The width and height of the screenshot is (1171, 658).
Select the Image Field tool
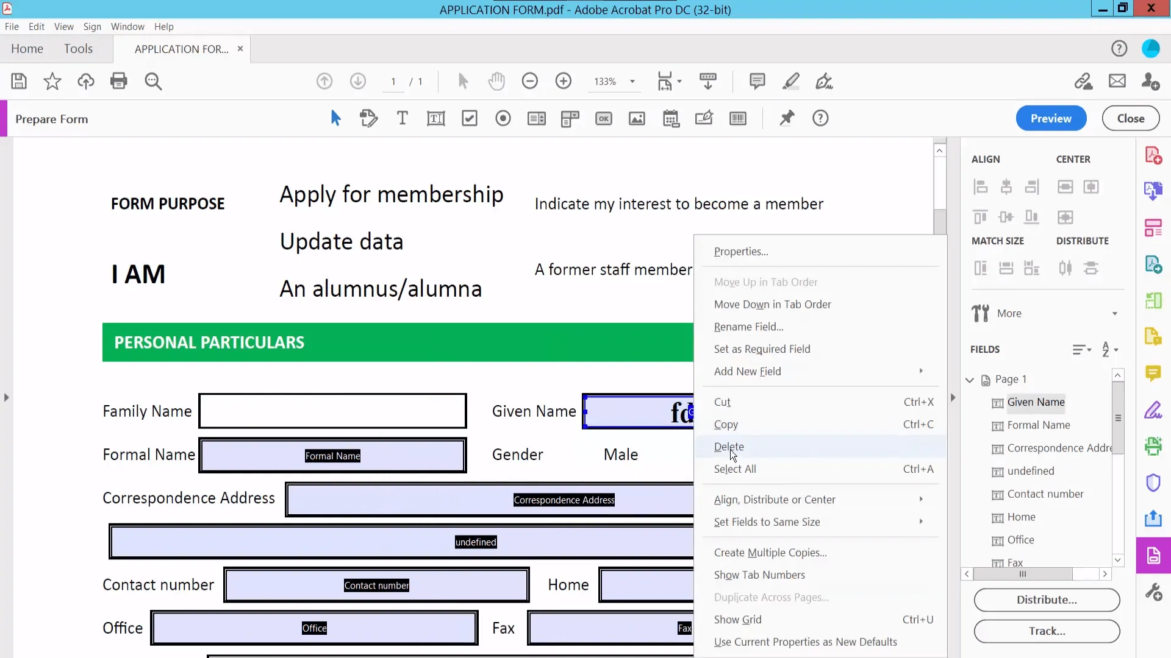pos(637,118)
